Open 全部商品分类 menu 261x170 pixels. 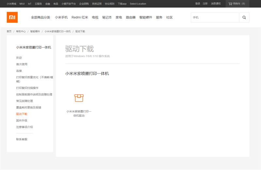tap(40, 17)
